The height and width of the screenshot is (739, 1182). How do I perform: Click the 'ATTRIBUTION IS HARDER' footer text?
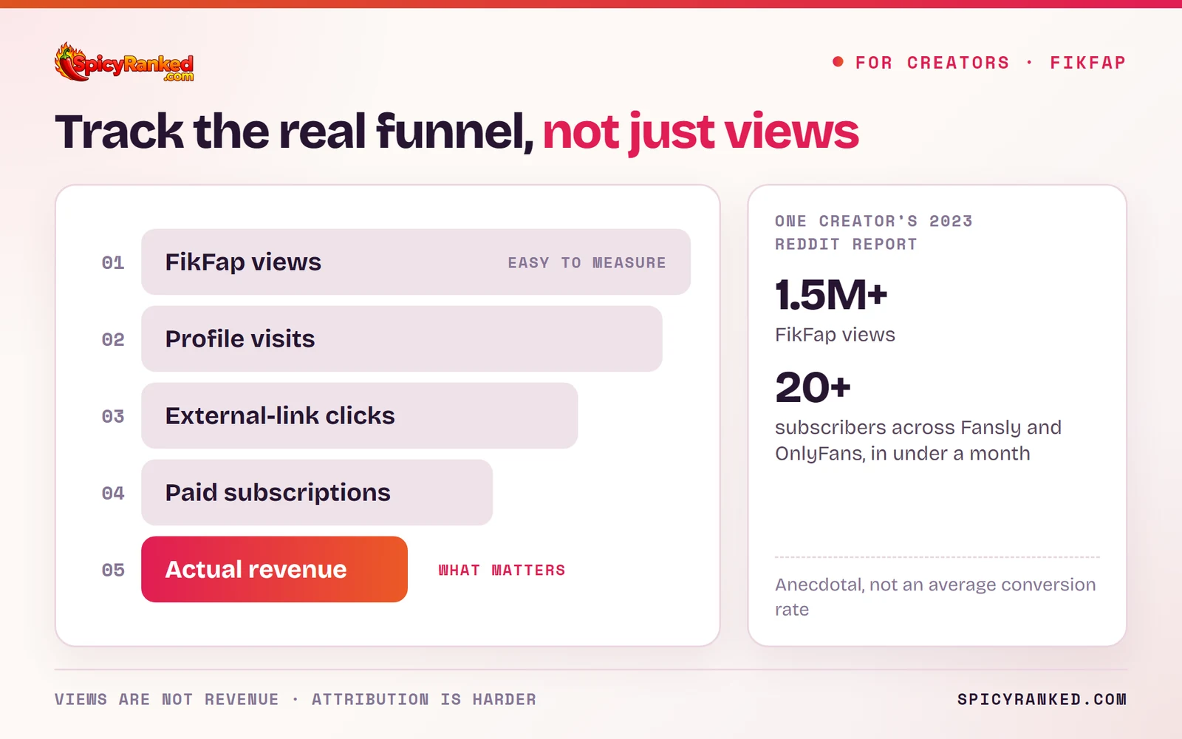click(x=424, y=699)
